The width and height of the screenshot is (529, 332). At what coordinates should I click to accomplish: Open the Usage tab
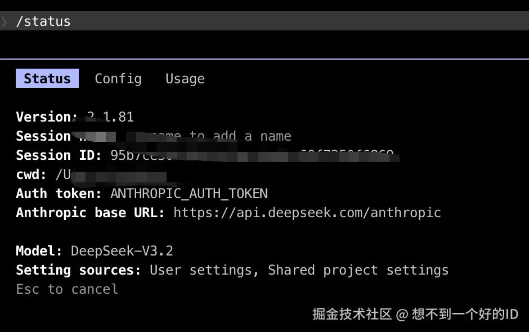point(185,79)
